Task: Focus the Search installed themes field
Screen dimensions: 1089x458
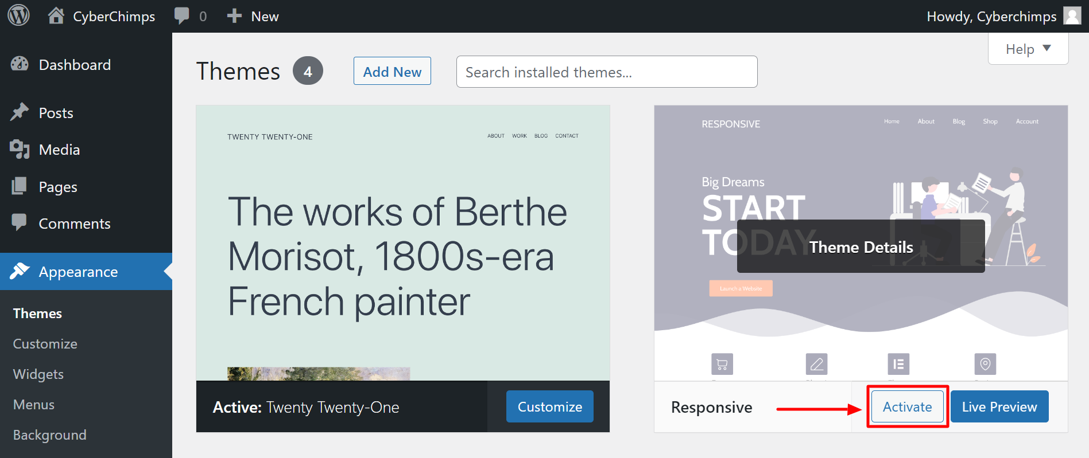Action: 607,72
